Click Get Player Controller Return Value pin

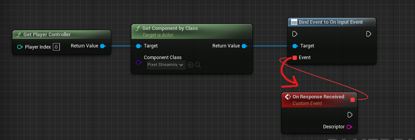pyautogui.click(x=103, y=46)
